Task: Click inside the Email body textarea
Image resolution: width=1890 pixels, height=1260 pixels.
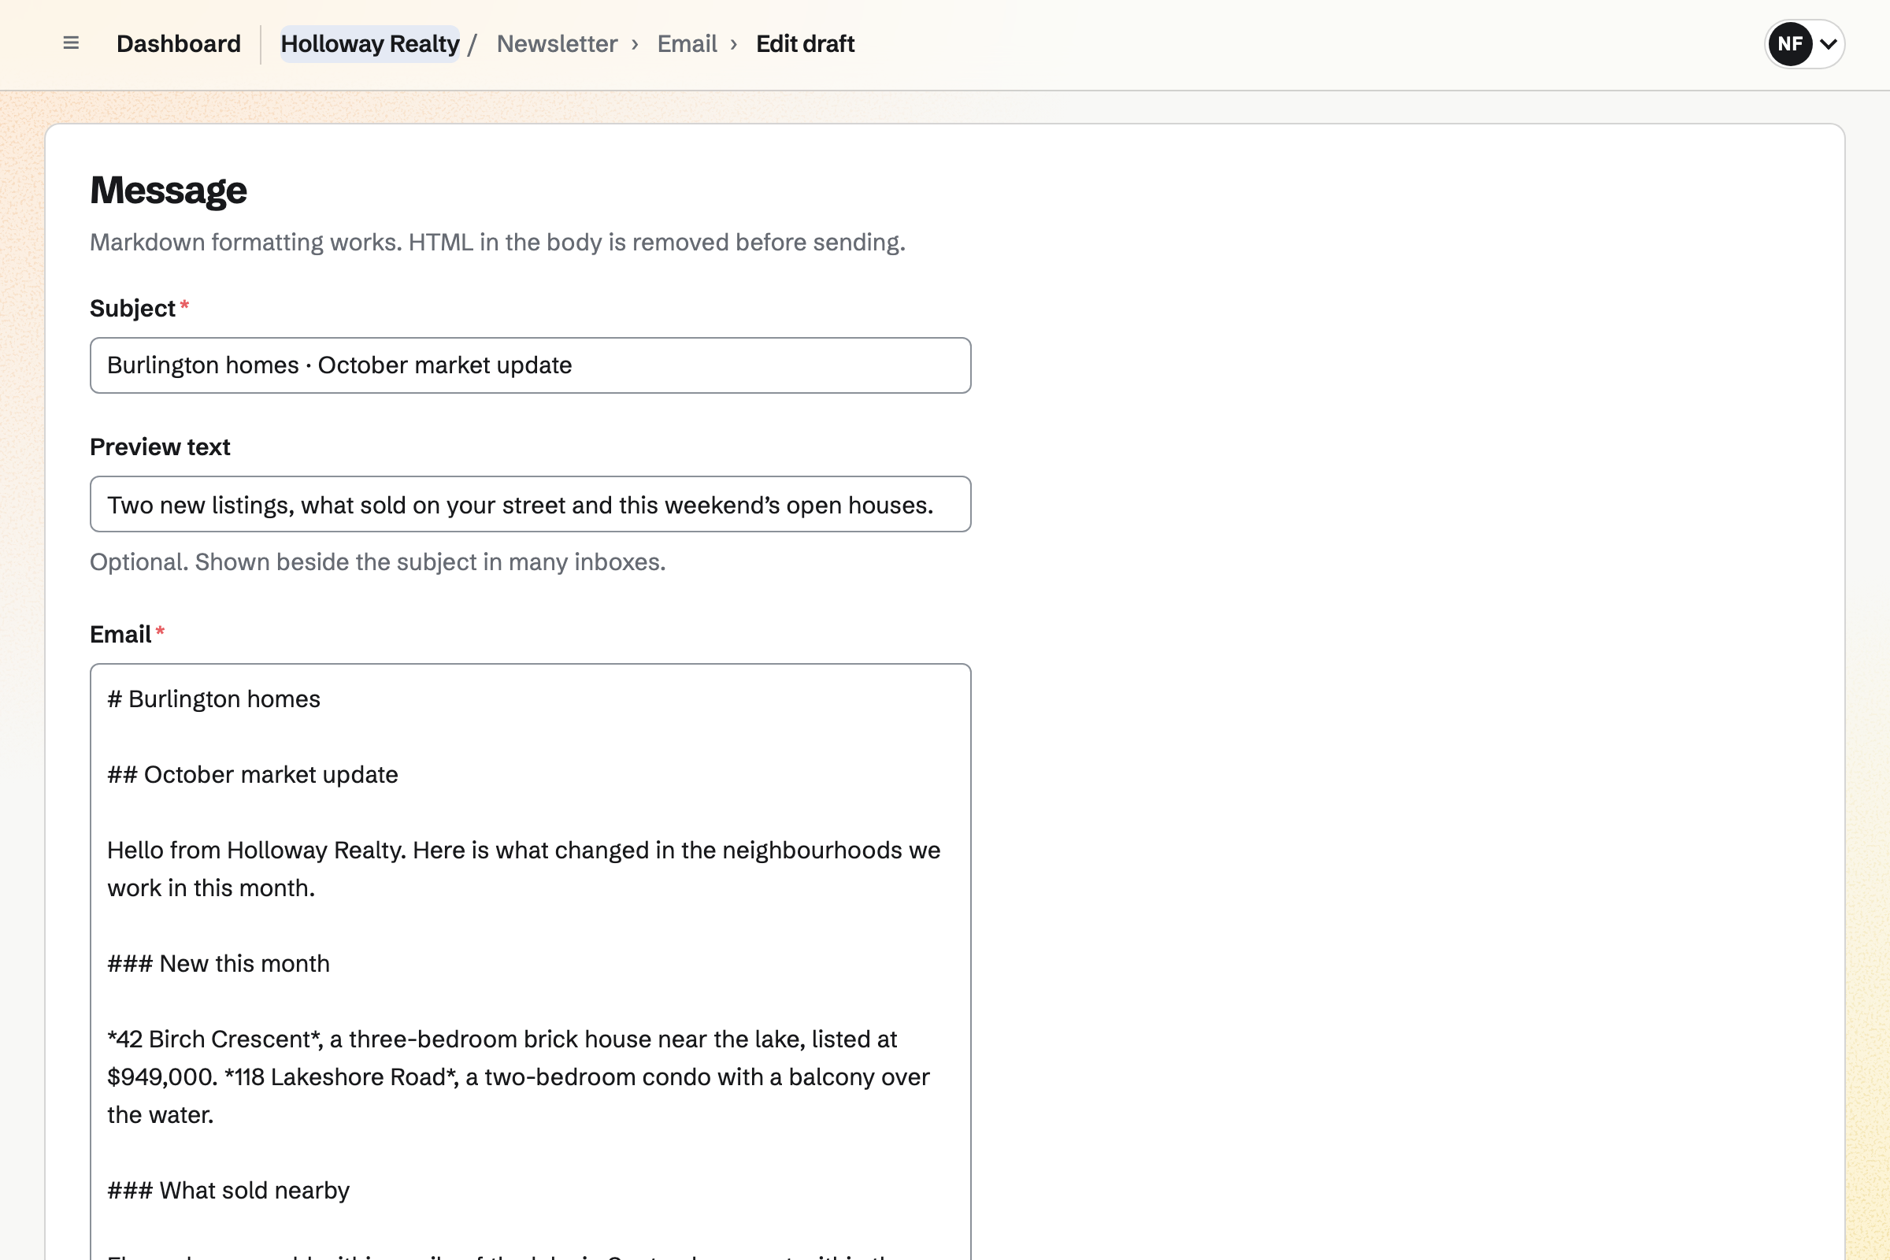Action: [530, 962]
